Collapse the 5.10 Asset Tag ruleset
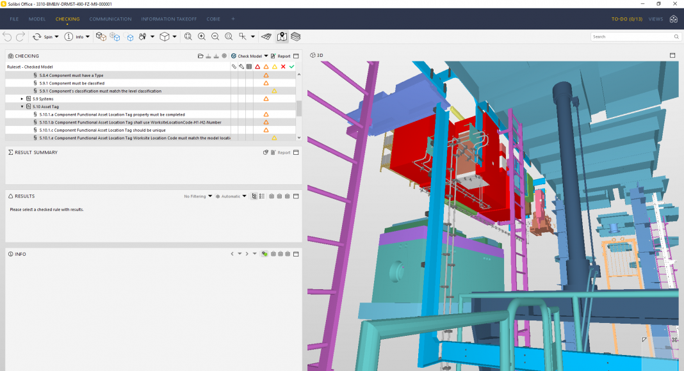Viewport: 684px width, 371px height. 22,107
